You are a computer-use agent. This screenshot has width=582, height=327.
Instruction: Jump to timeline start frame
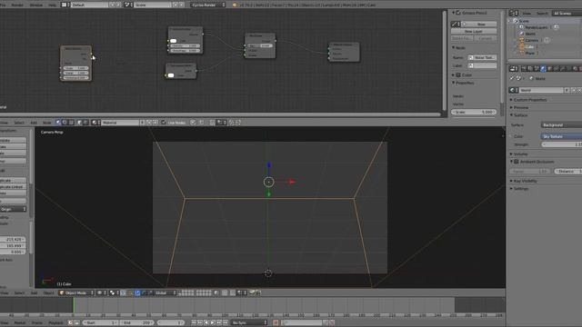point(194,322)
